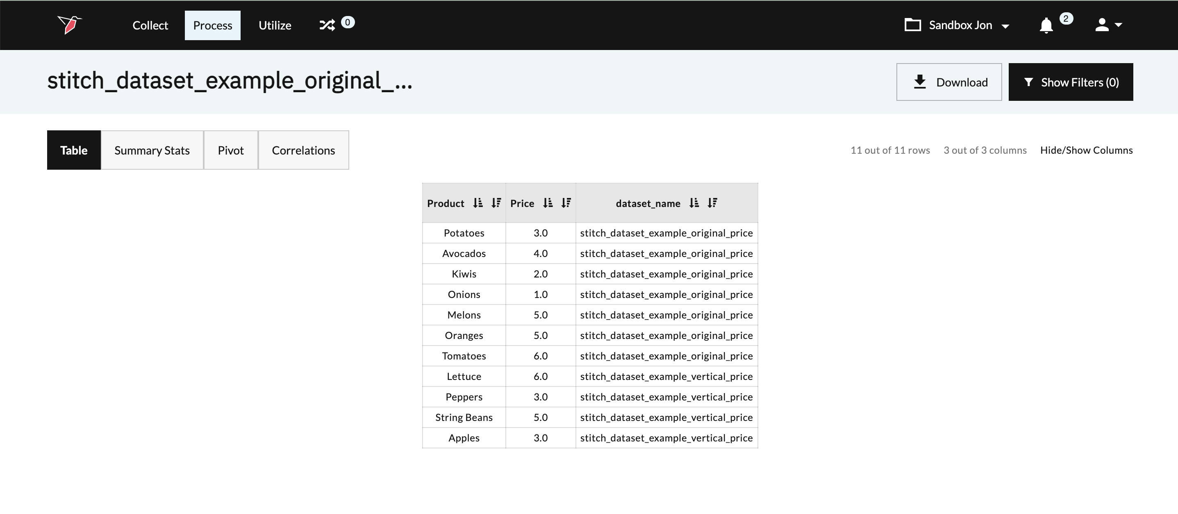Go to the Collect menu
The width and height of the screenshot is (1178, 514).
(150, 25)
